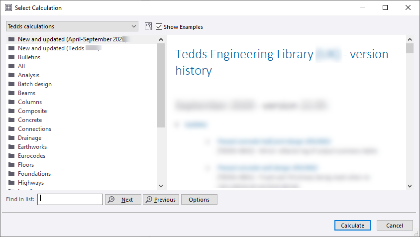Toggle the Show Examples checkbox
The image size is (420, 237).
159,27
